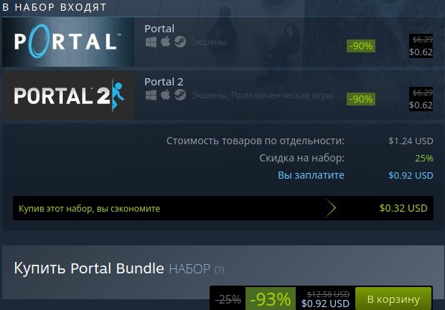Click the $0.62 price of Portal
The height and width of the screenshot is (310, 445).
(421, 52)
